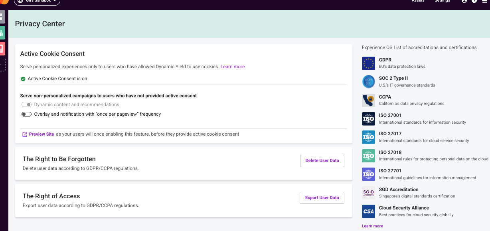Click 'Delete user data according to GDPR/CCPA regulations' text
Screen dimensions: 490x231
(x=81, y=169)
